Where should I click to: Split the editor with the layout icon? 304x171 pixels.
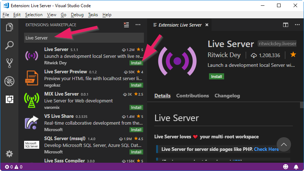(286, 25)
